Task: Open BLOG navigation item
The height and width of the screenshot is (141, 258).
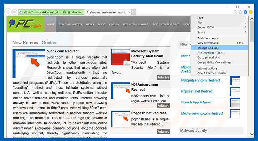Action: [x=101, y=24]
